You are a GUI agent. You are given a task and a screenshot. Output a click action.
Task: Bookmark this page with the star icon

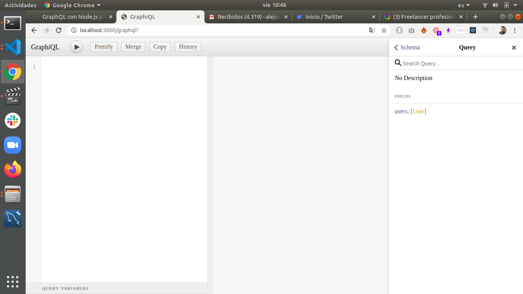click(384, 30)
